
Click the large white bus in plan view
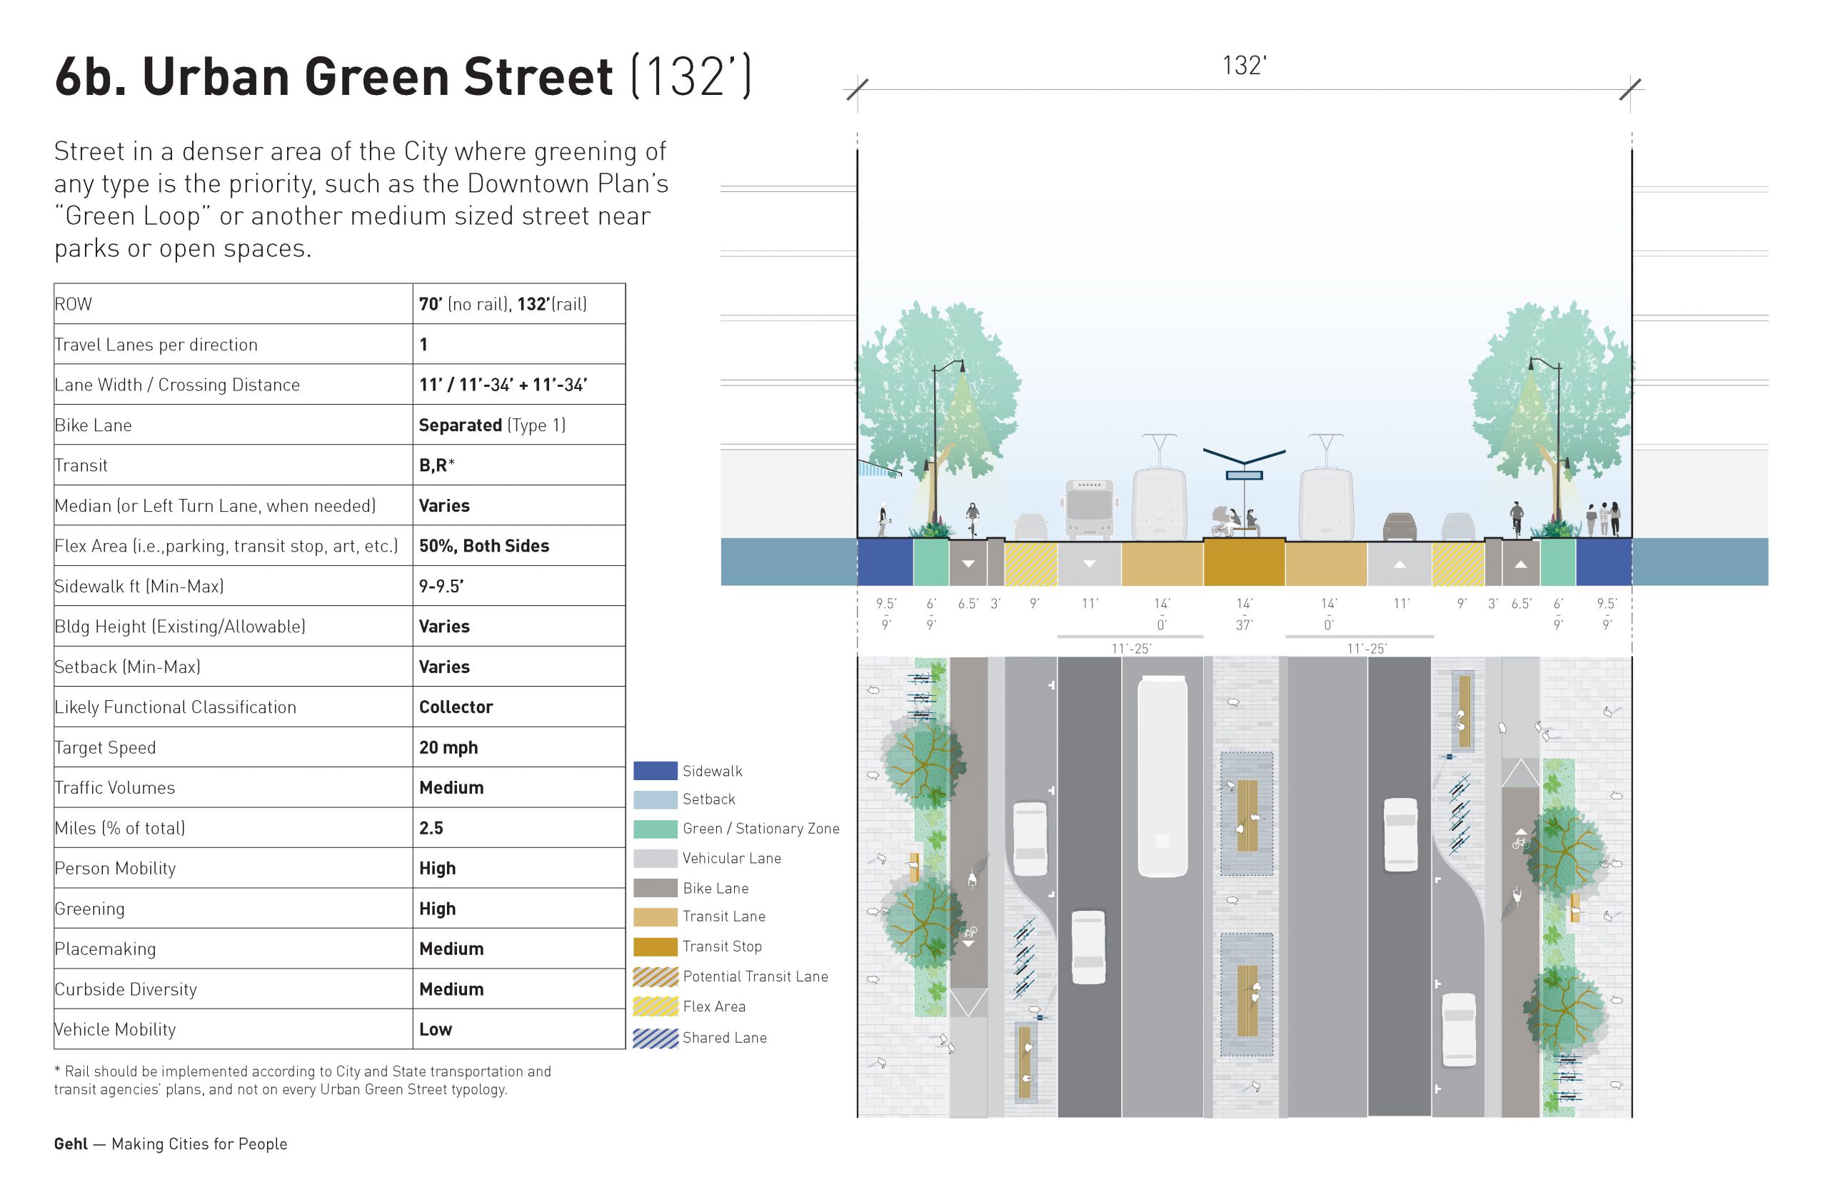[x=1162, y=776]
